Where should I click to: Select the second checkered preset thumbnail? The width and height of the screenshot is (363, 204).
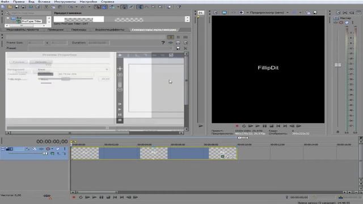(x=129, y=20)
